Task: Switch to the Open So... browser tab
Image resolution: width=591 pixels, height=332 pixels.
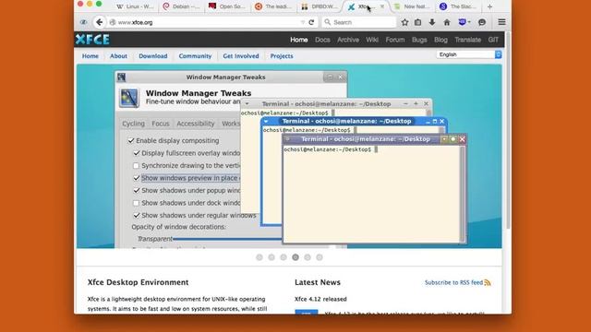Action: (227, 6)
